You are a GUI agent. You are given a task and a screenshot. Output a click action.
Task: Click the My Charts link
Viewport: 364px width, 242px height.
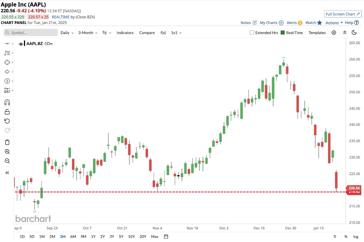tap(268, 23)
